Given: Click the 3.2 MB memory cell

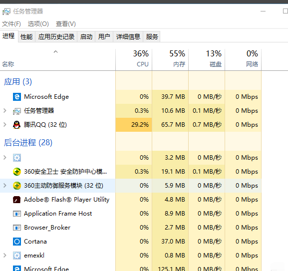Looking at the screenshot, I should point(170,158).
